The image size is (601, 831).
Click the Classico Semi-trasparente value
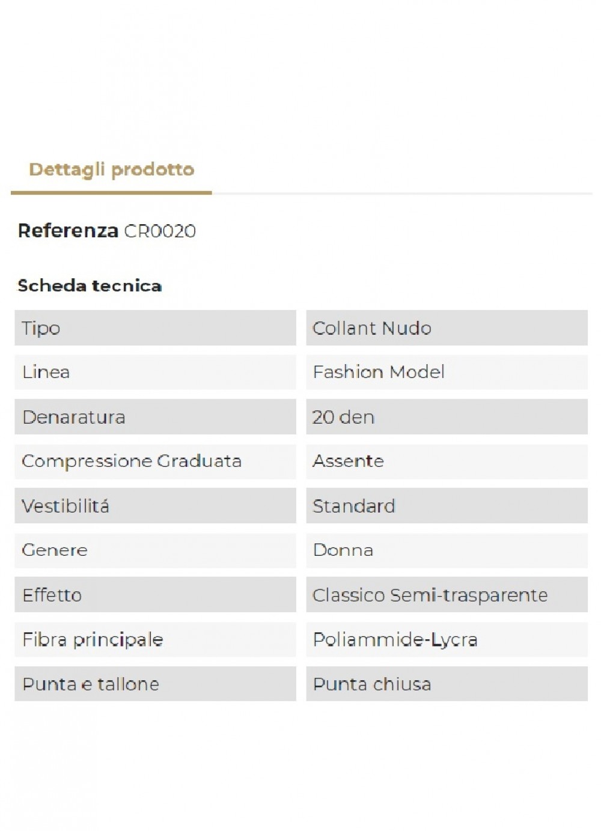430,595
